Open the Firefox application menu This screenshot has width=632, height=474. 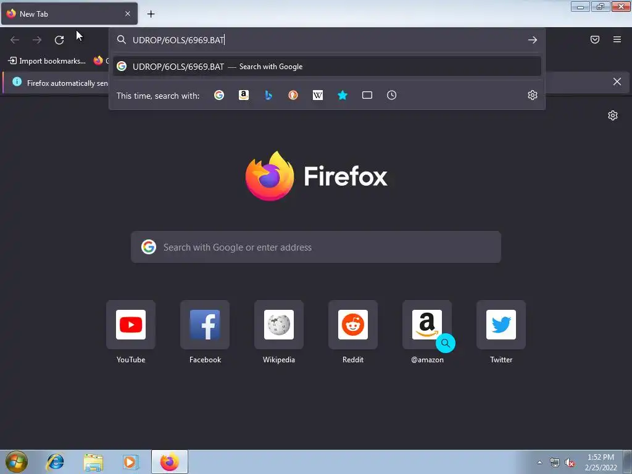[617, 39]
